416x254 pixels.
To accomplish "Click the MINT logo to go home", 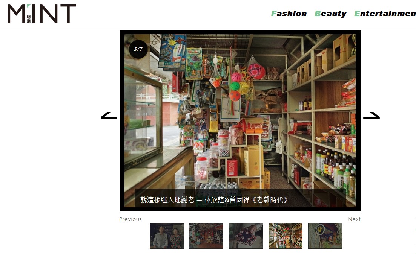I will (41, 14).
